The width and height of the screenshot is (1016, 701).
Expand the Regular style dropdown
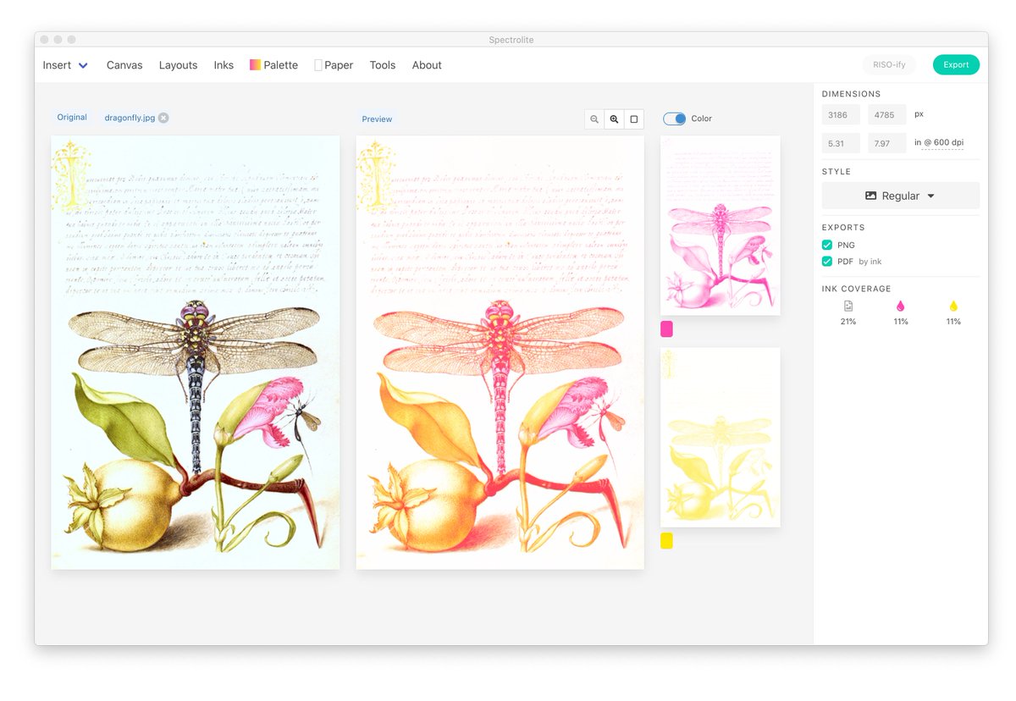(x=901, y=196)
